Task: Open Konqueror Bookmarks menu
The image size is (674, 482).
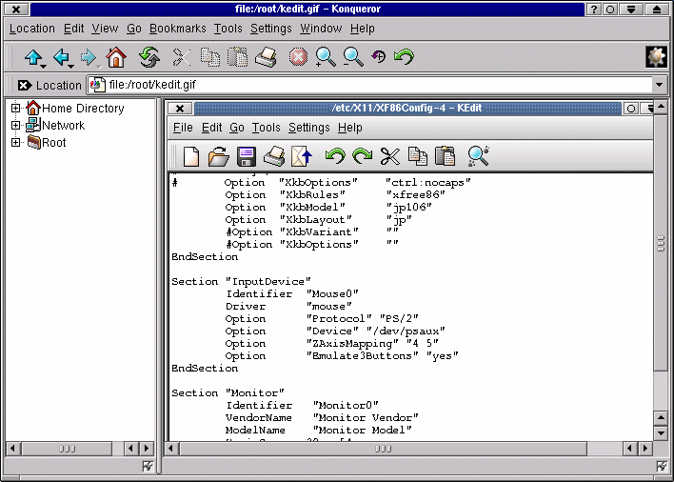Action: pyautogui.click(x=177, y=29)
